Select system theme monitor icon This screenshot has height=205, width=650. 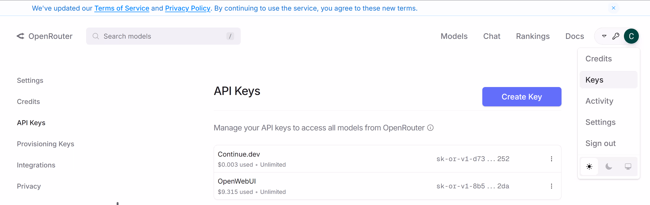tap(628, 166)
